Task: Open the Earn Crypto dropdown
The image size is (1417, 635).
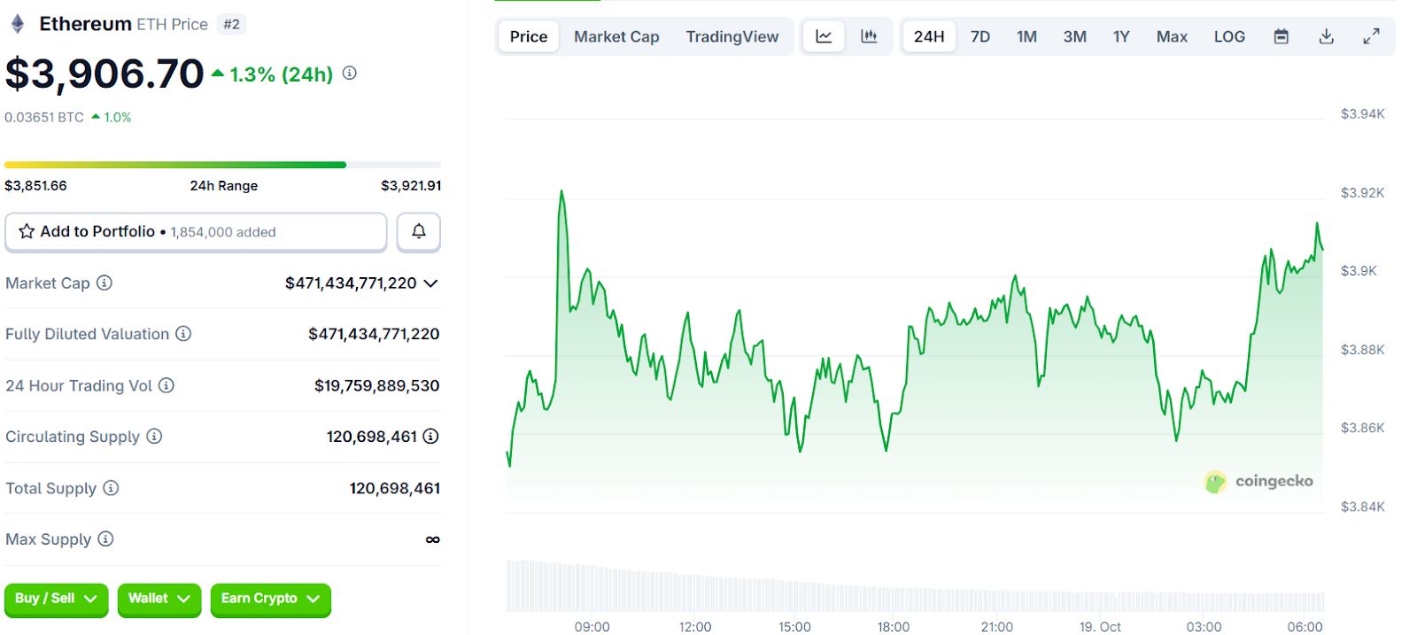Action: pyautogui.click(x=270, y=599)
